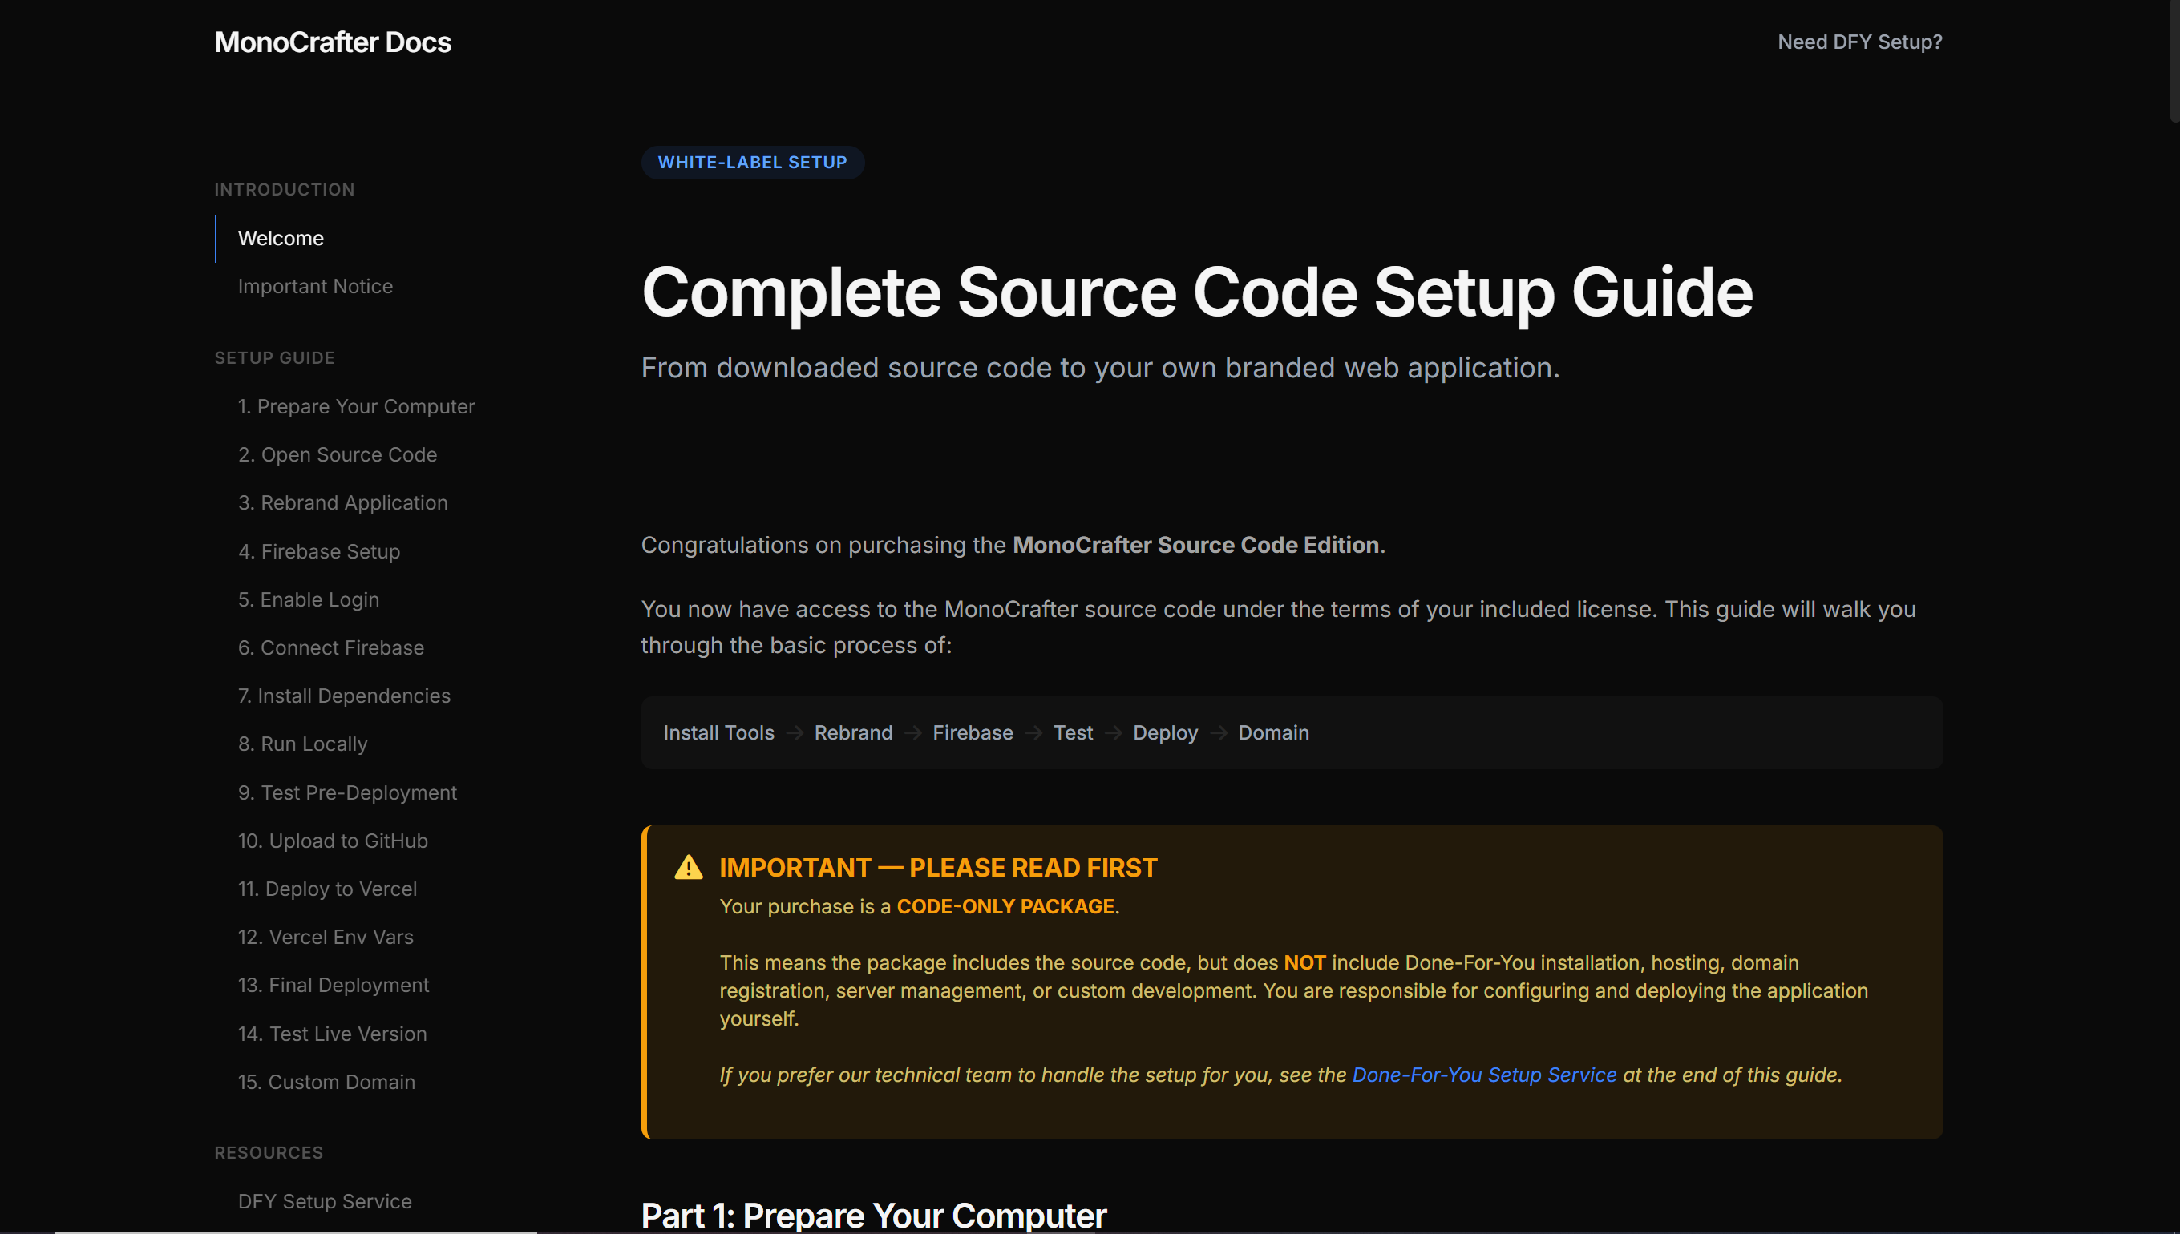Click Domain in the process flow
Screen dimensions: 2180x1234
[x=1273, y=733]
